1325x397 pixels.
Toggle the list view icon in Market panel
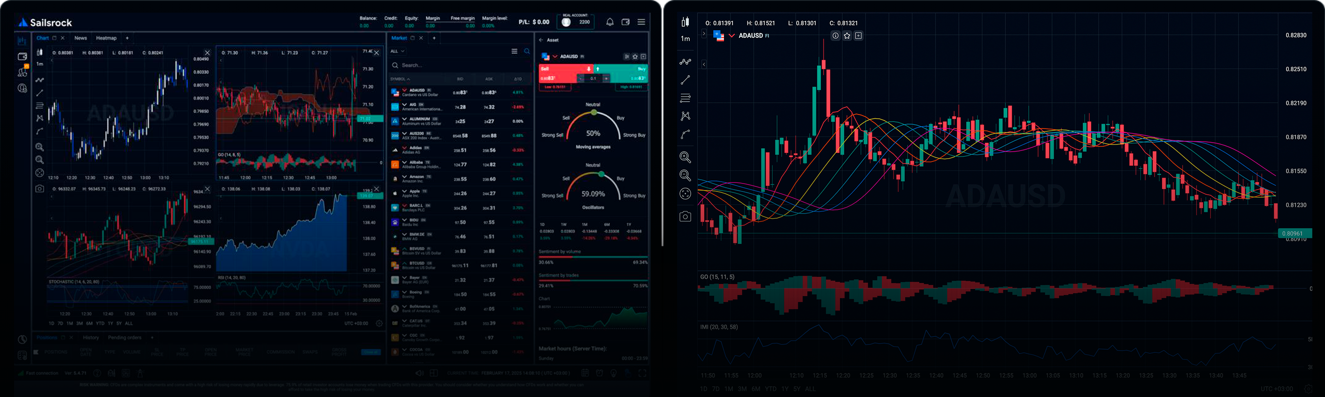[514, 52]
